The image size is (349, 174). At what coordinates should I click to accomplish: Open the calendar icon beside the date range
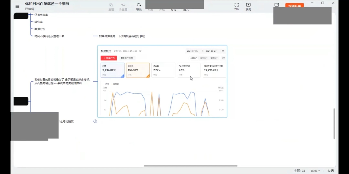tap(223, 51)
